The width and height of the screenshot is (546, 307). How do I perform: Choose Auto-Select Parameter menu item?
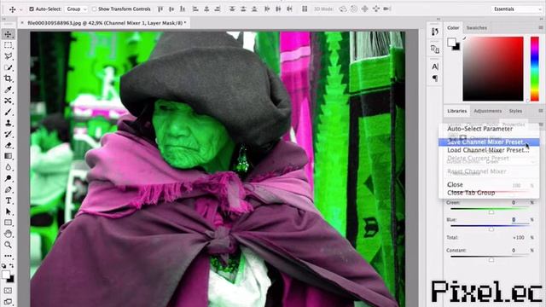pyautogui.click(x=479, y=129)
